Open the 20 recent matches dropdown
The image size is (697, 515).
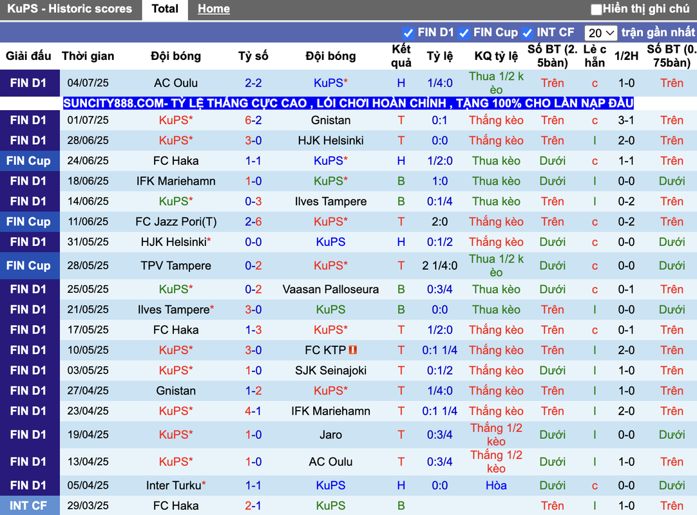coord(601,33)
